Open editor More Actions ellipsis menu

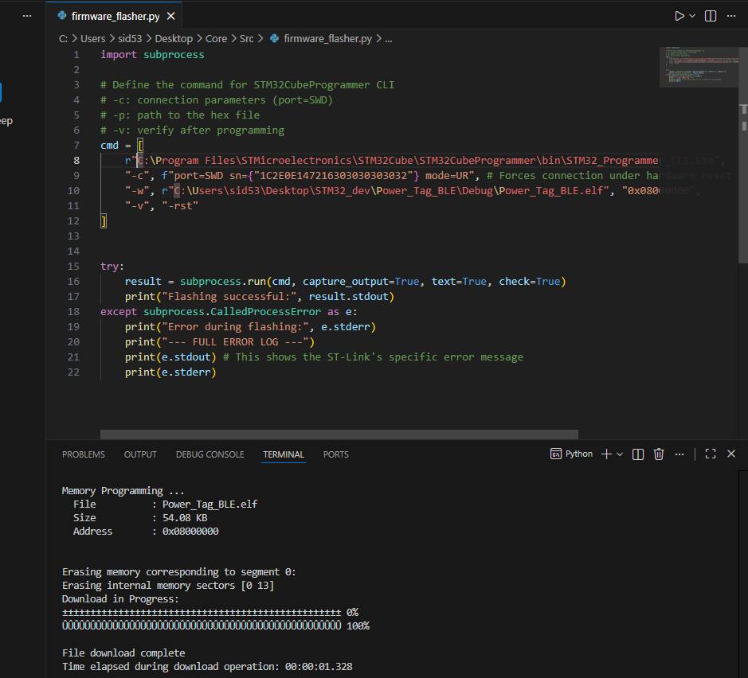(730, 16)
